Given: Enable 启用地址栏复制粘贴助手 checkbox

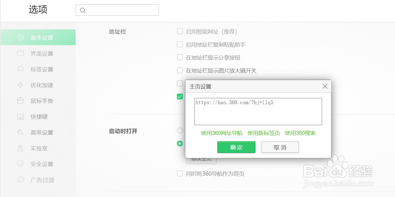Looking at the screenshot, I should pos(180,44).
